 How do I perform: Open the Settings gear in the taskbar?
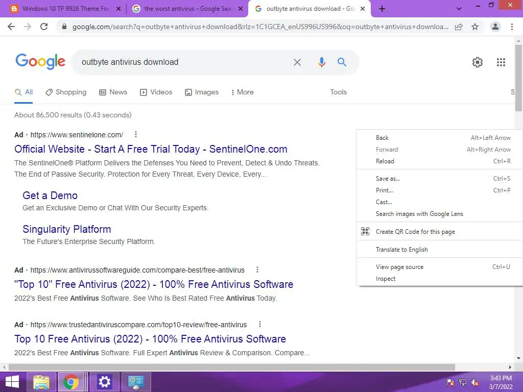(104, 382)
